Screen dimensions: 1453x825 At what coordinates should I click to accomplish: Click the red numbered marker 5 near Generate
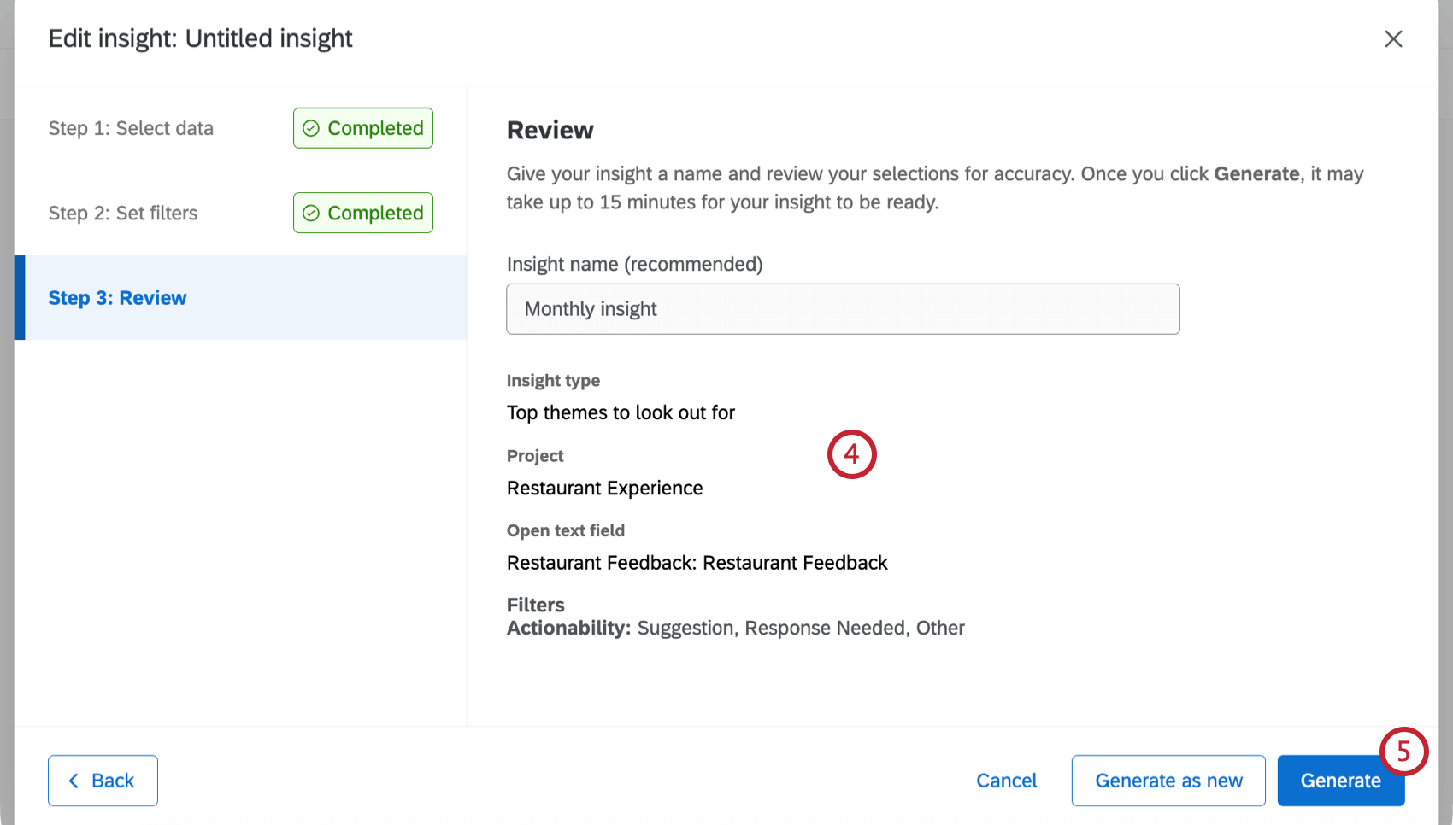pos(1403,752)
